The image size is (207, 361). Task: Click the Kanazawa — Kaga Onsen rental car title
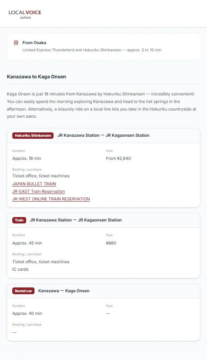pyautogui.click(x=64, y=291)
